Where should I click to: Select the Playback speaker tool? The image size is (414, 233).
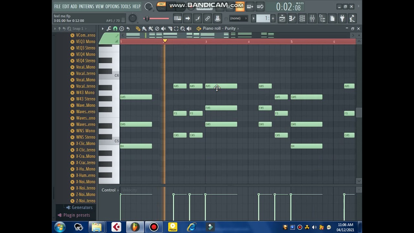point(189,28)
